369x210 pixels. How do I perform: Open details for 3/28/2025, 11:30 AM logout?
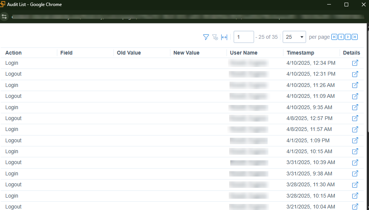point(355,185)
